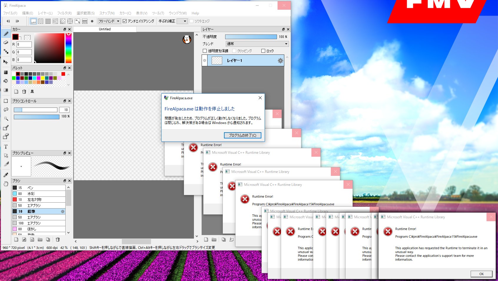Enable the 透明度を保護 checkbox
The width and height of the screenshot is (498, 281).
point(205,51)
